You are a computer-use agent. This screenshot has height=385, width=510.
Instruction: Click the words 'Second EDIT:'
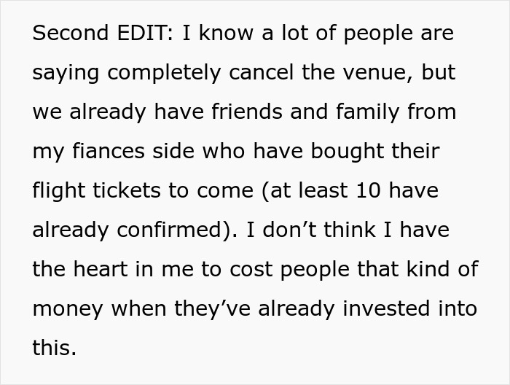tap(103, 33)
